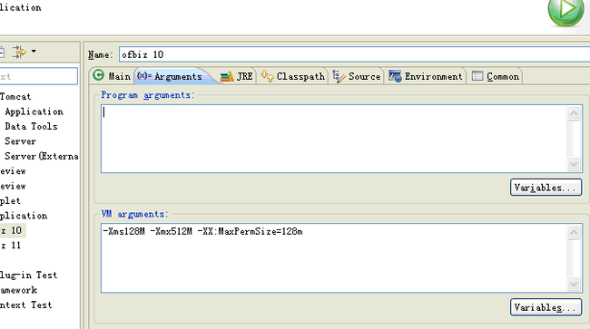The width and height of the screenshot is (590, 329).
Task: Select the Context Test tree entry
Action: (x=26, y=305)
